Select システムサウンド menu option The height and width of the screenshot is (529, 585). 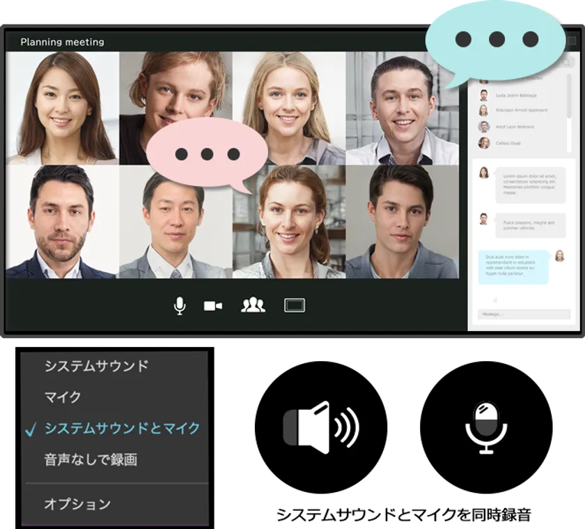point(96,366)
